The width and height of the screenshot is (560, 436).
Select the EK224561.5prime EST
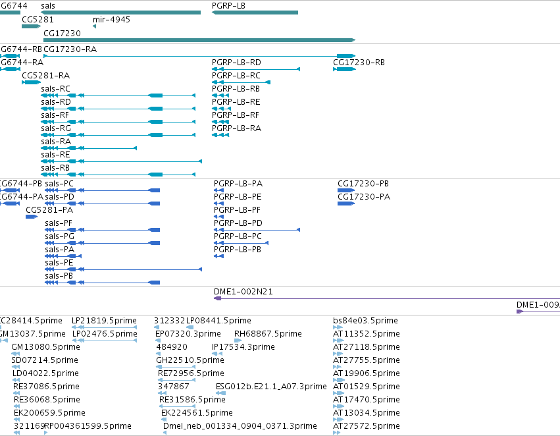pos(164,420)
